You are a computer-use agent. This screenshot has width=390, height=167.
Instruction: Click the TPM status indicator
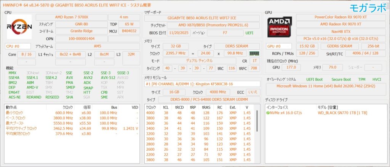click(362, 80)
